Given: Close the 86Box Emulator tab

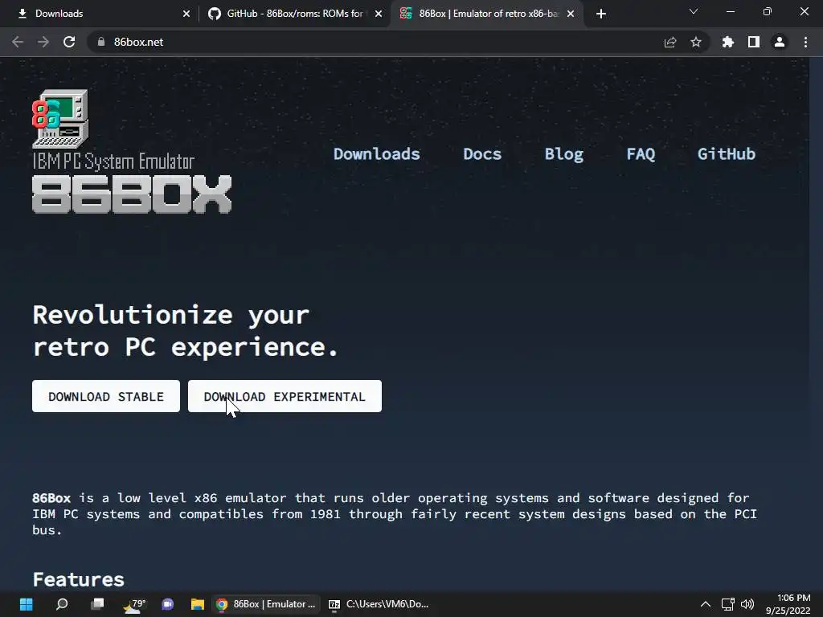Looking at the screenshot, I should click(571, 14).
